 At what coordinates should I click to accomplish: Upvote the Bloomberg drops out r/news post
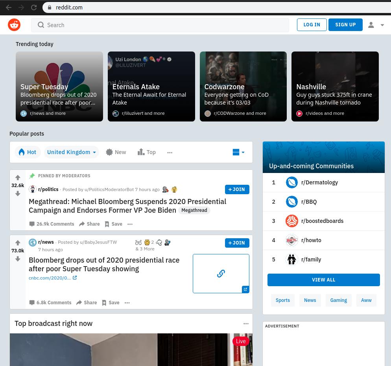(18, 243)
